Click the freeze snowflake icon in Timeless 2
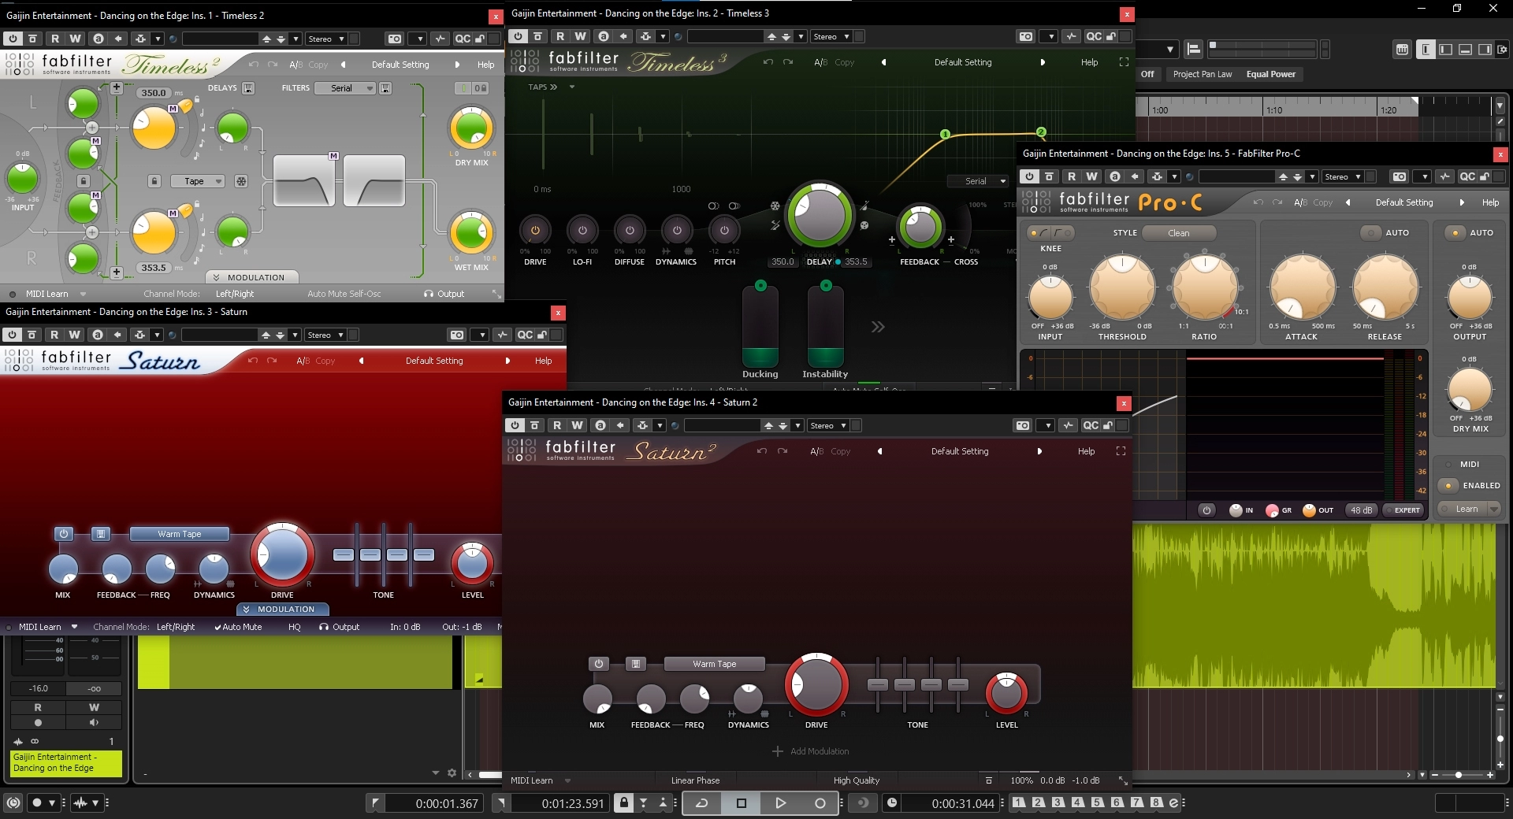The height and width of the screenshot is (819, 1513). (x=241, y=181)
